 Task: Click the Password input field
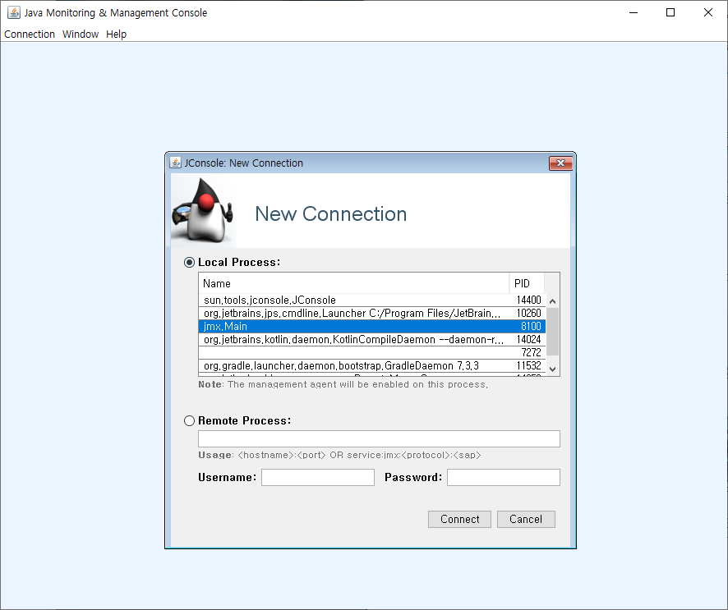[x=503, y=477]
